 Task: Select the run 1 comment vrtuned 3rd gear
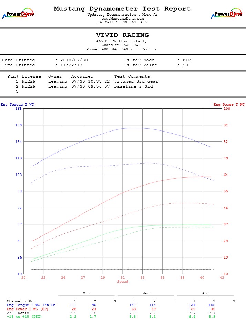click(x=136, y=81)
